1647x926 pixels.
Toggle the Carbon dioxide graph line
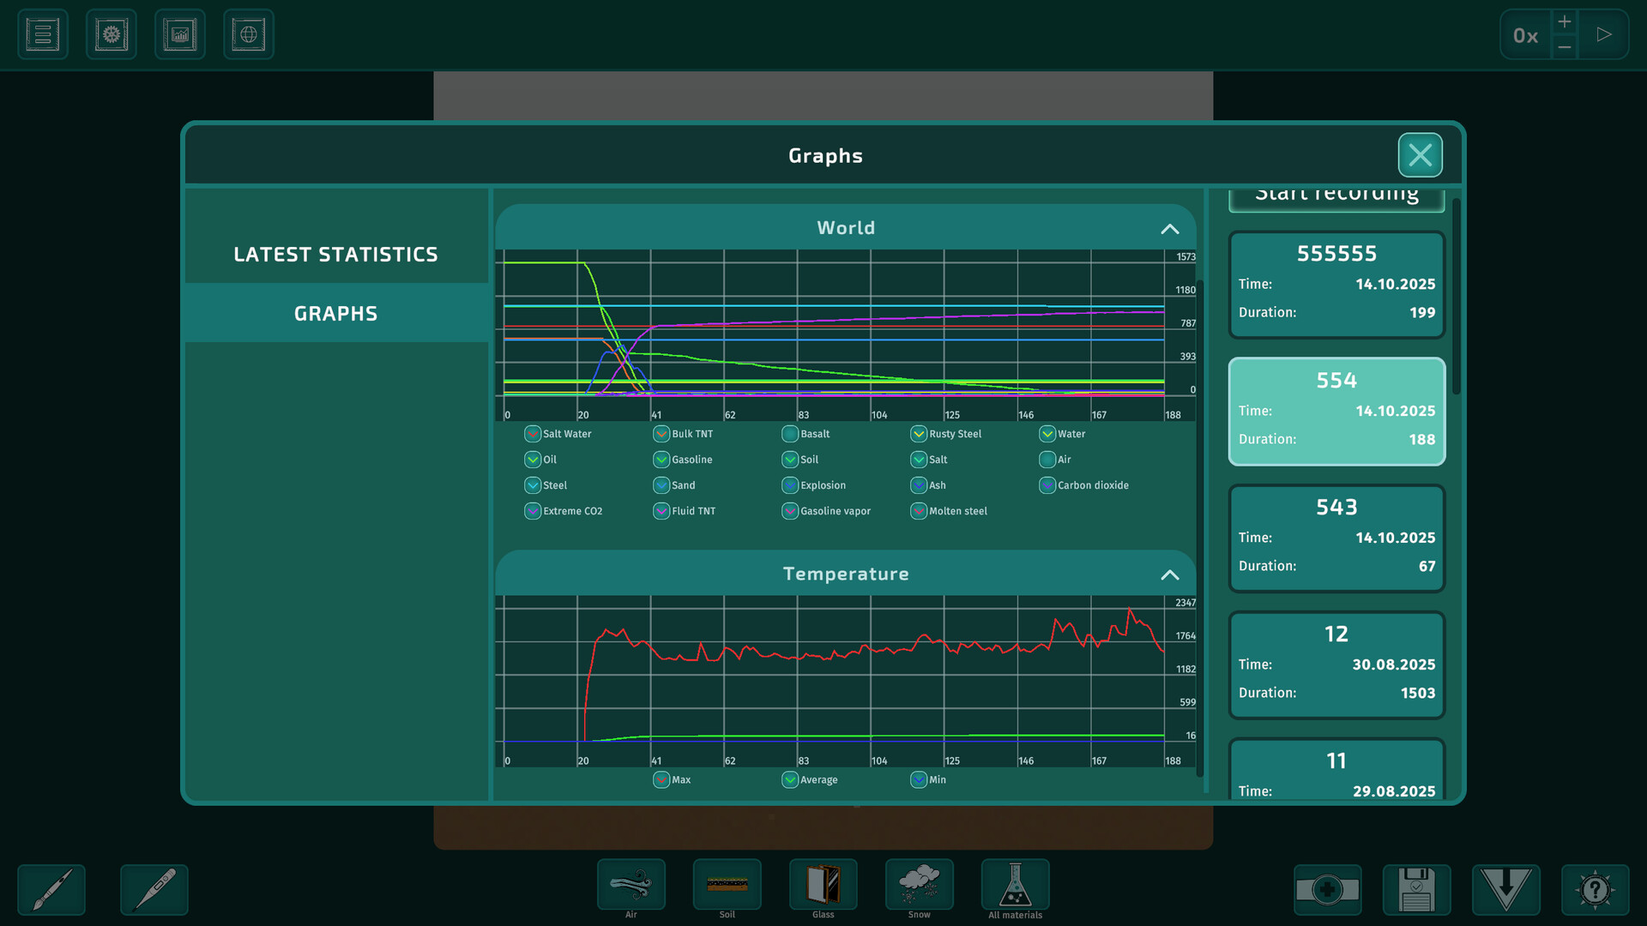1047,485
